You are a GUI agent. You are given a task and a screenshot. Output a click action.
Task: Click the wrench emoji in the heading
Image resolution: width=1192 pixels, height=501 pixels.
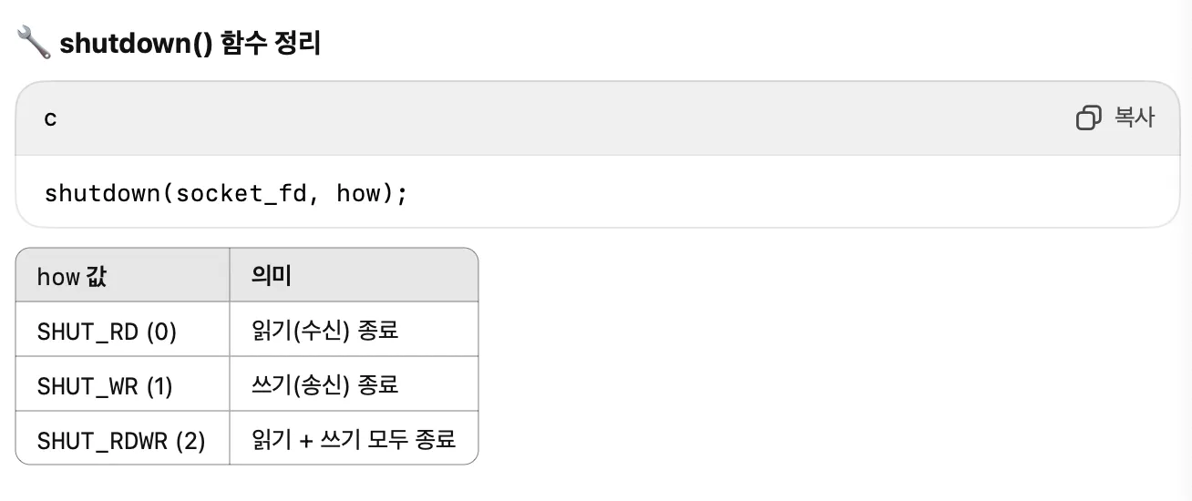[34, 43]
